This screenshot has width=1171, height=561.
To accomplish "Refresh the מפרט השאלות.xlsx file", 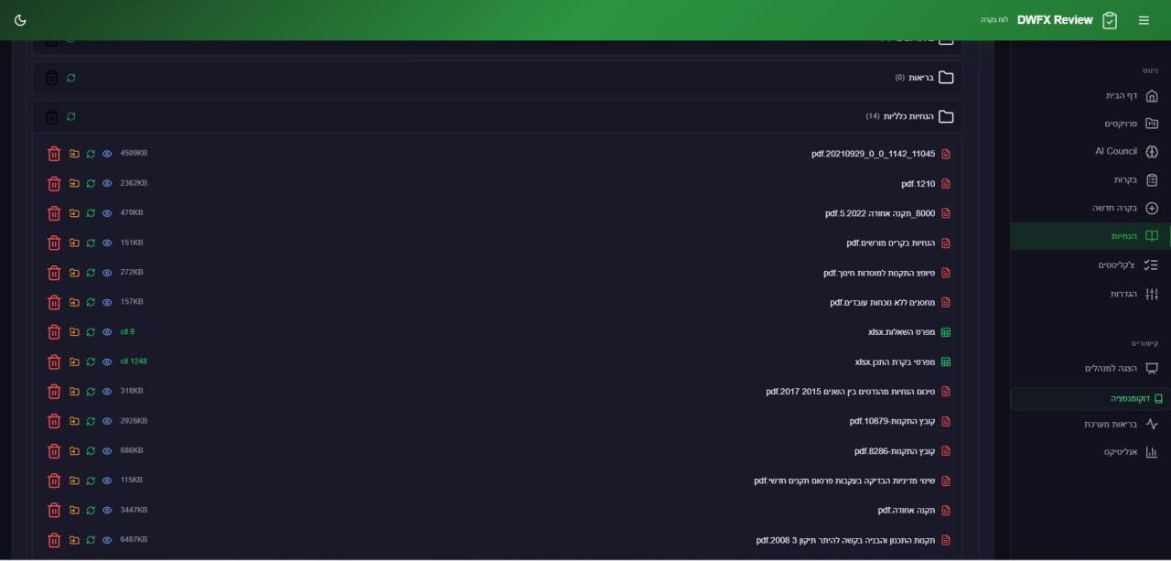I will tap(91, 332).
